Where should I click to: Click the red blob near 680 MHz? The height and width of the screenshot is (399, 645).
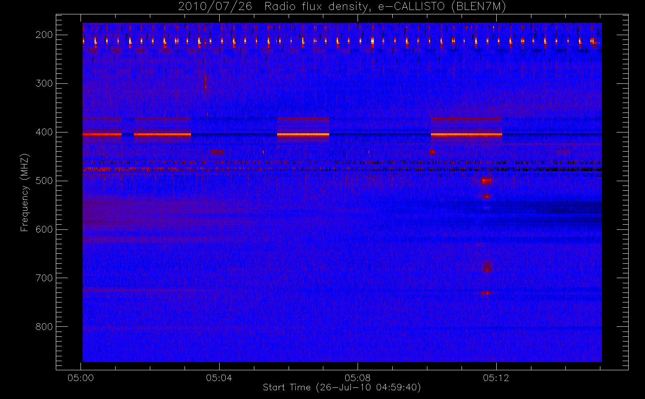click(487, 267)
